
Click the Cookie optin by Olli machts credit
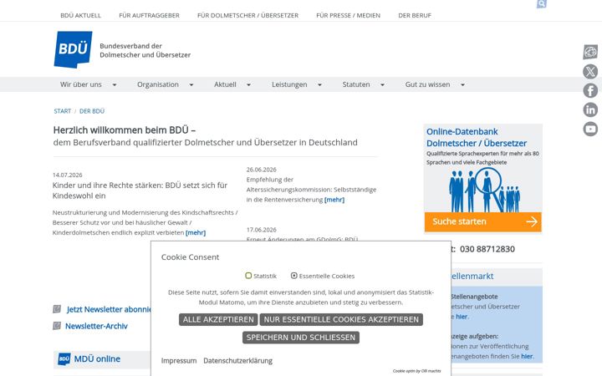point(417,371)
